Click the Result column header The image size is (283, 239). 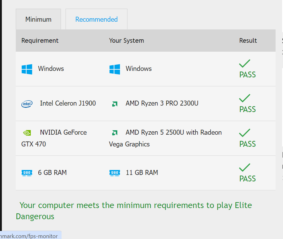coord(248,41)
